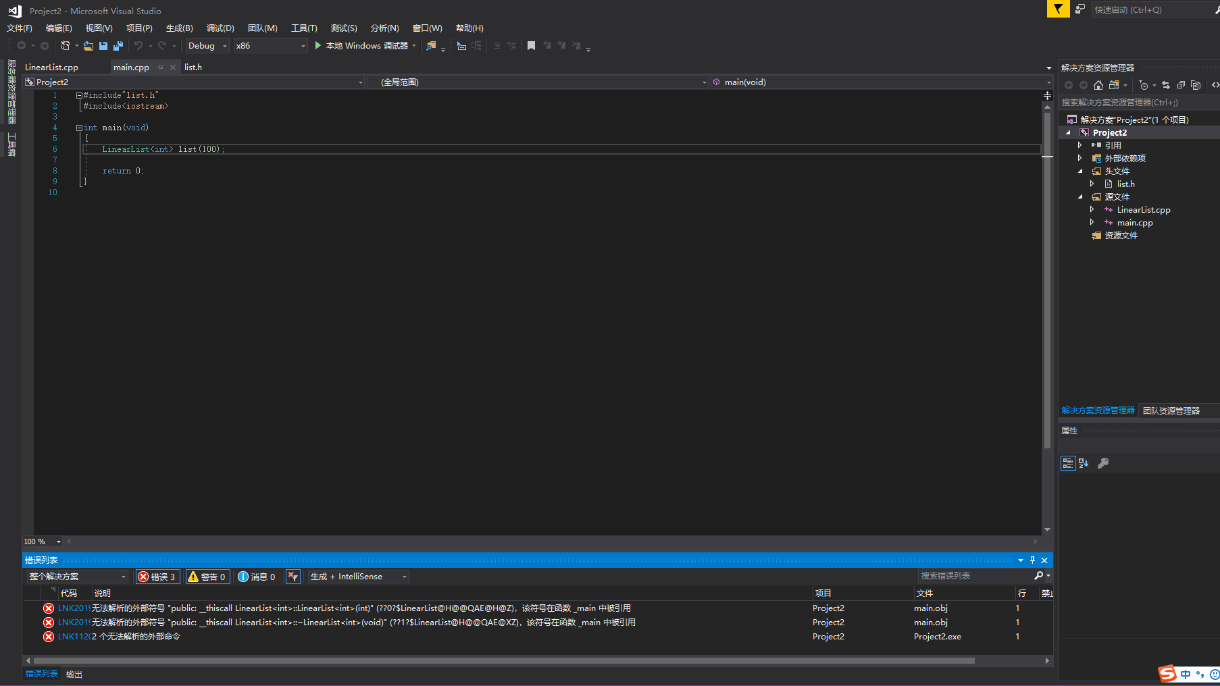Click the Categorized view icon in Properties panel
The height and width of the screenshot is (686, 1220).
[1068, 463]
